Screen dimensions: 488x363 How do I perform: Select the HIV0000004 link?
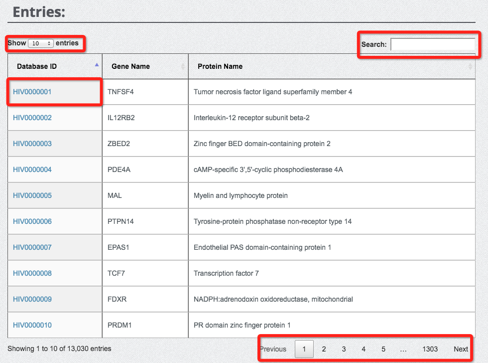(x=32, y=170)
